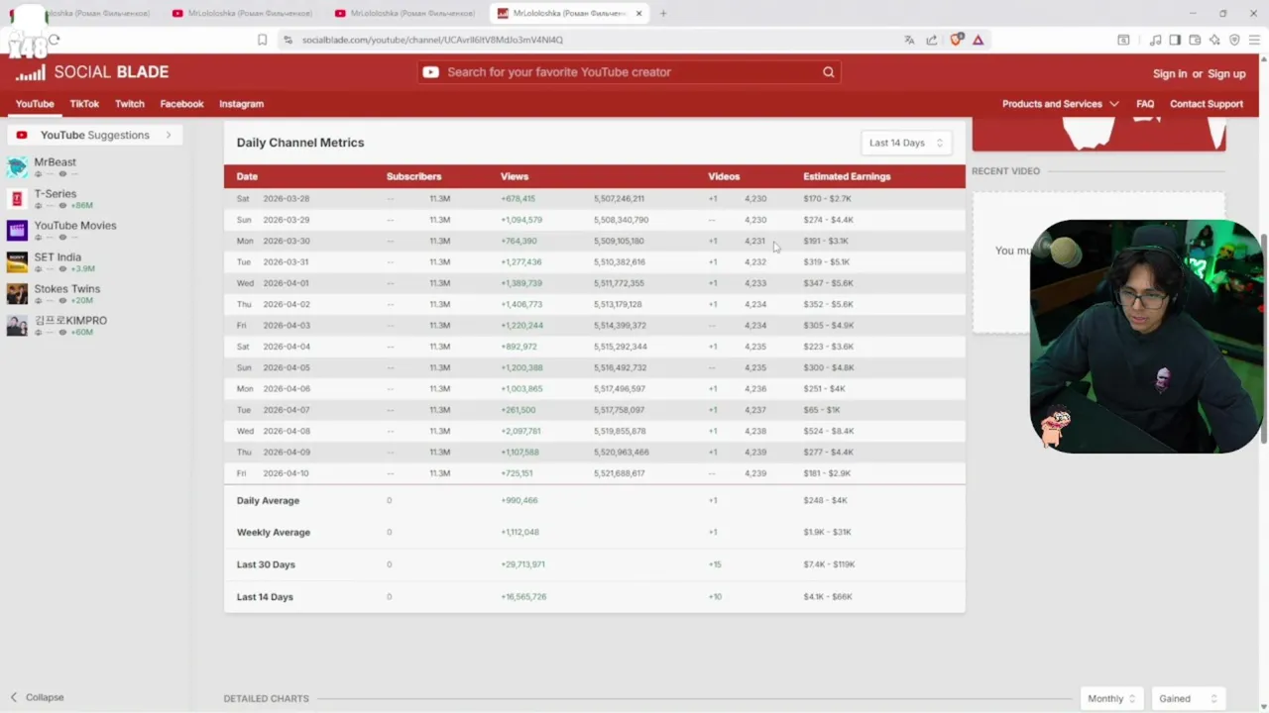Click the Subscribers column header
Image resolution: width=1269 pixels, height=713 pixels.
click(x=413, y=176)
